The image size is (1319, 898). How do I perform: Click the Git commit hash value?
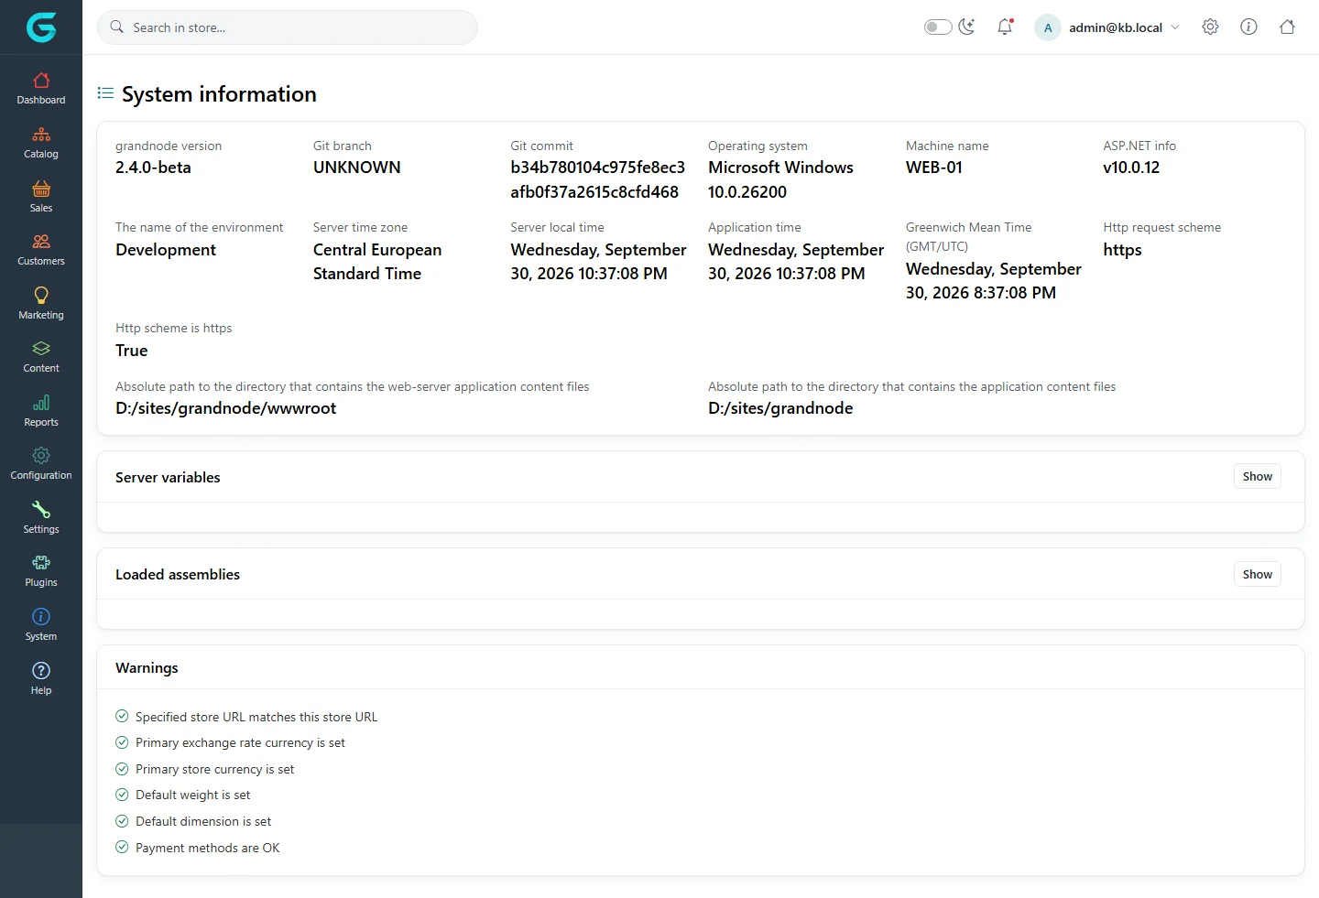[x=597, y=179]
